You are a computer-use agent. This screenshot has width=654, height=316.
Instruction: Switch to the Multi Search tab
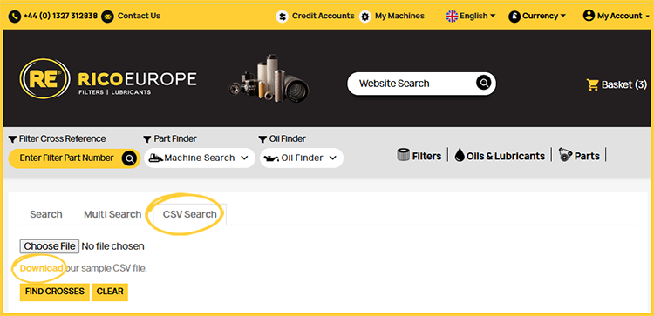point(112,214)
